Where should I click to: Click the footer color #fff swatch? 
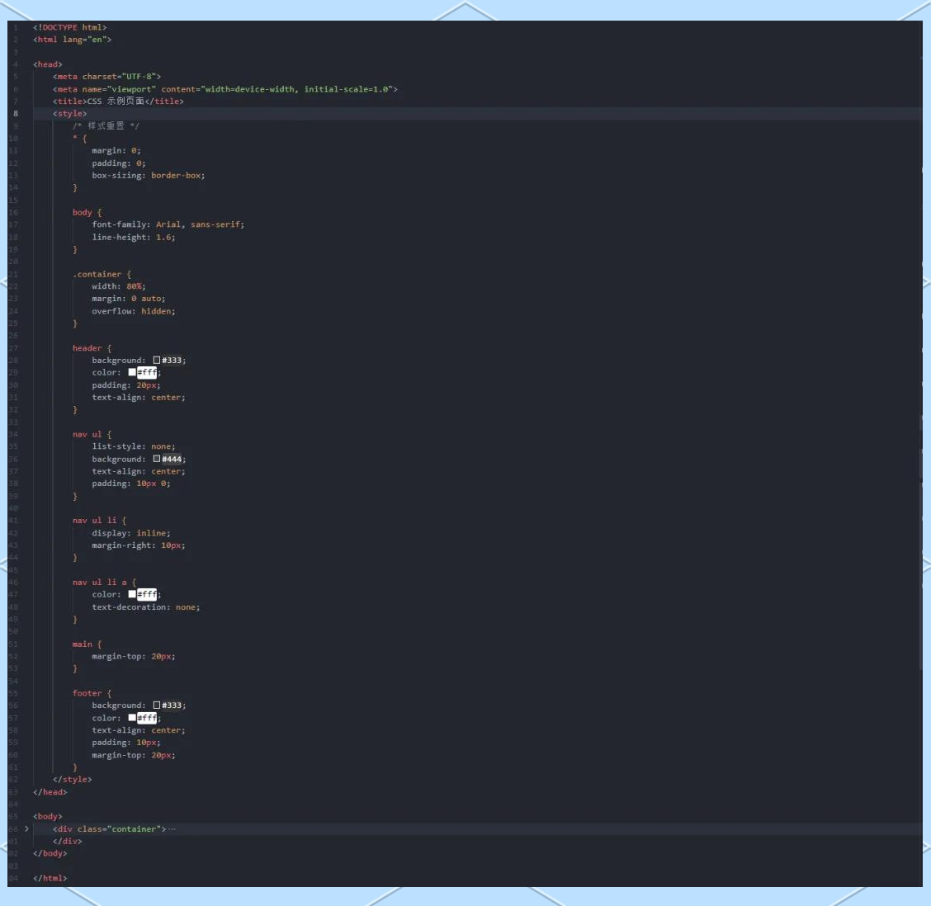(x=132, y=718)
